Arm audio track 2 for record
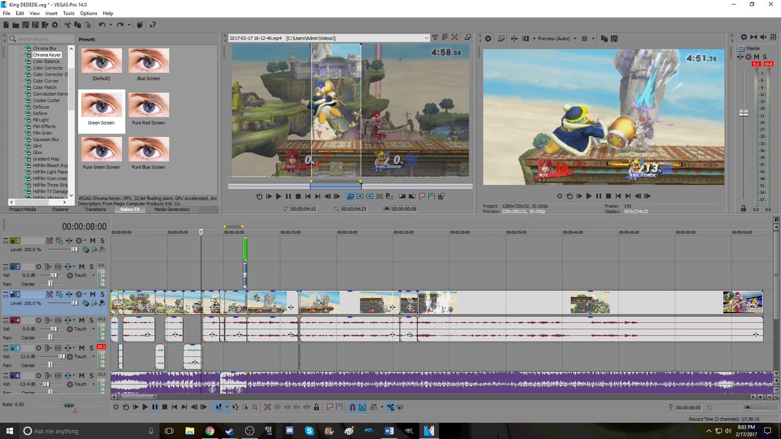 pos(38,267)
